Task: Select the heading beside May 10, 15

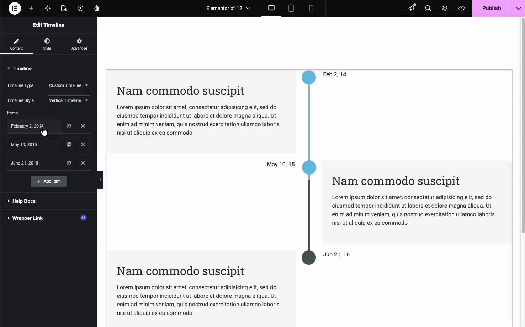Action: point(396,181)
